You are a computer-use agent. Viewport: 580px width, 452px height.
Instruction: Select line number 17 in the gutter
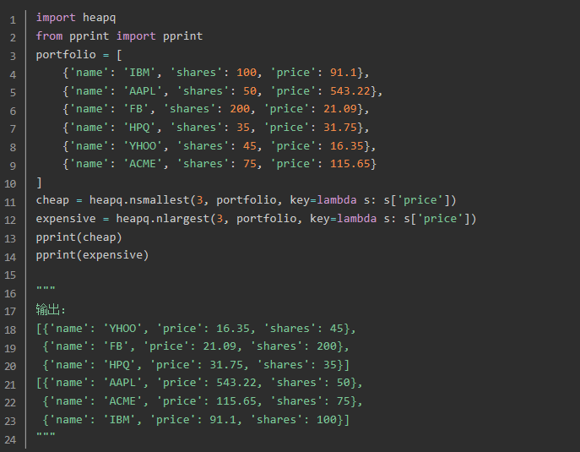click(10, 310)
